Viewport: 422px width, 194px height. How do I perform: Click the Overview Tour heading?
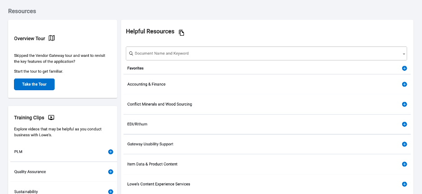pyautogui.click(x=30, y=38)
